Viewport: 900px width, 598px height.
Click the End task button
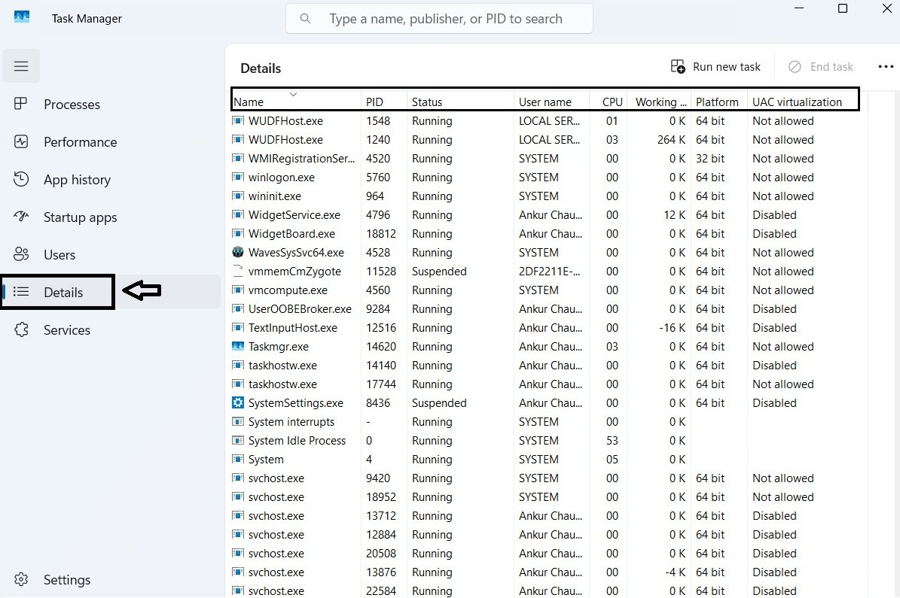pos(821,66)
